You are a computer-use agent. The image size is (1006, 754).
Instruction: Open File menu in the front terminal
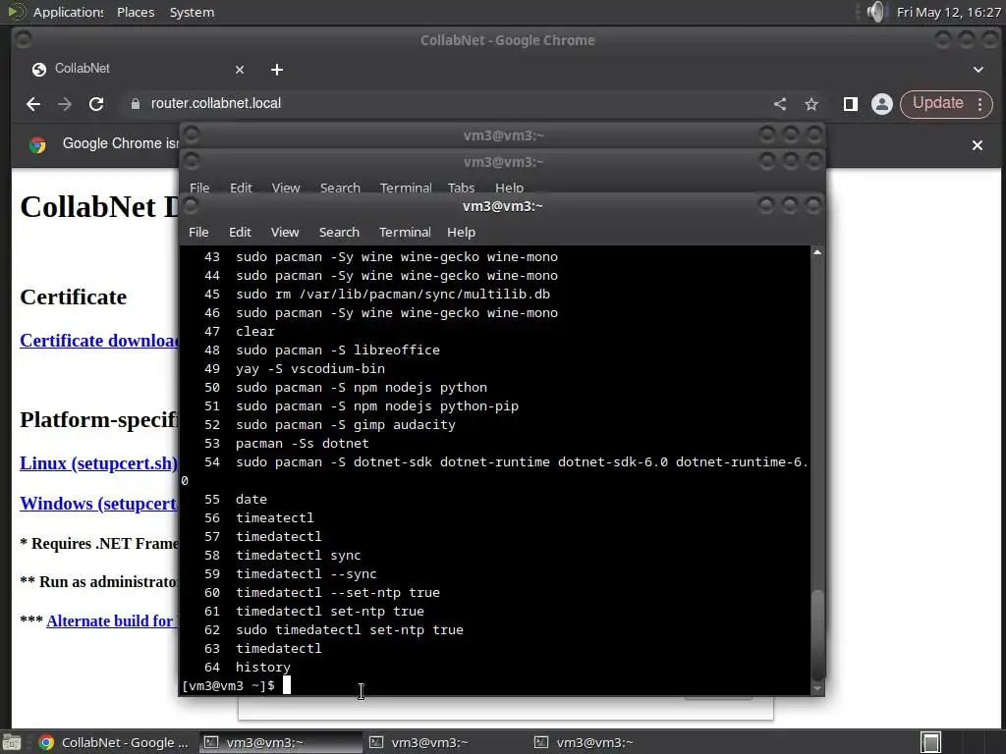[x=198, y=232]
